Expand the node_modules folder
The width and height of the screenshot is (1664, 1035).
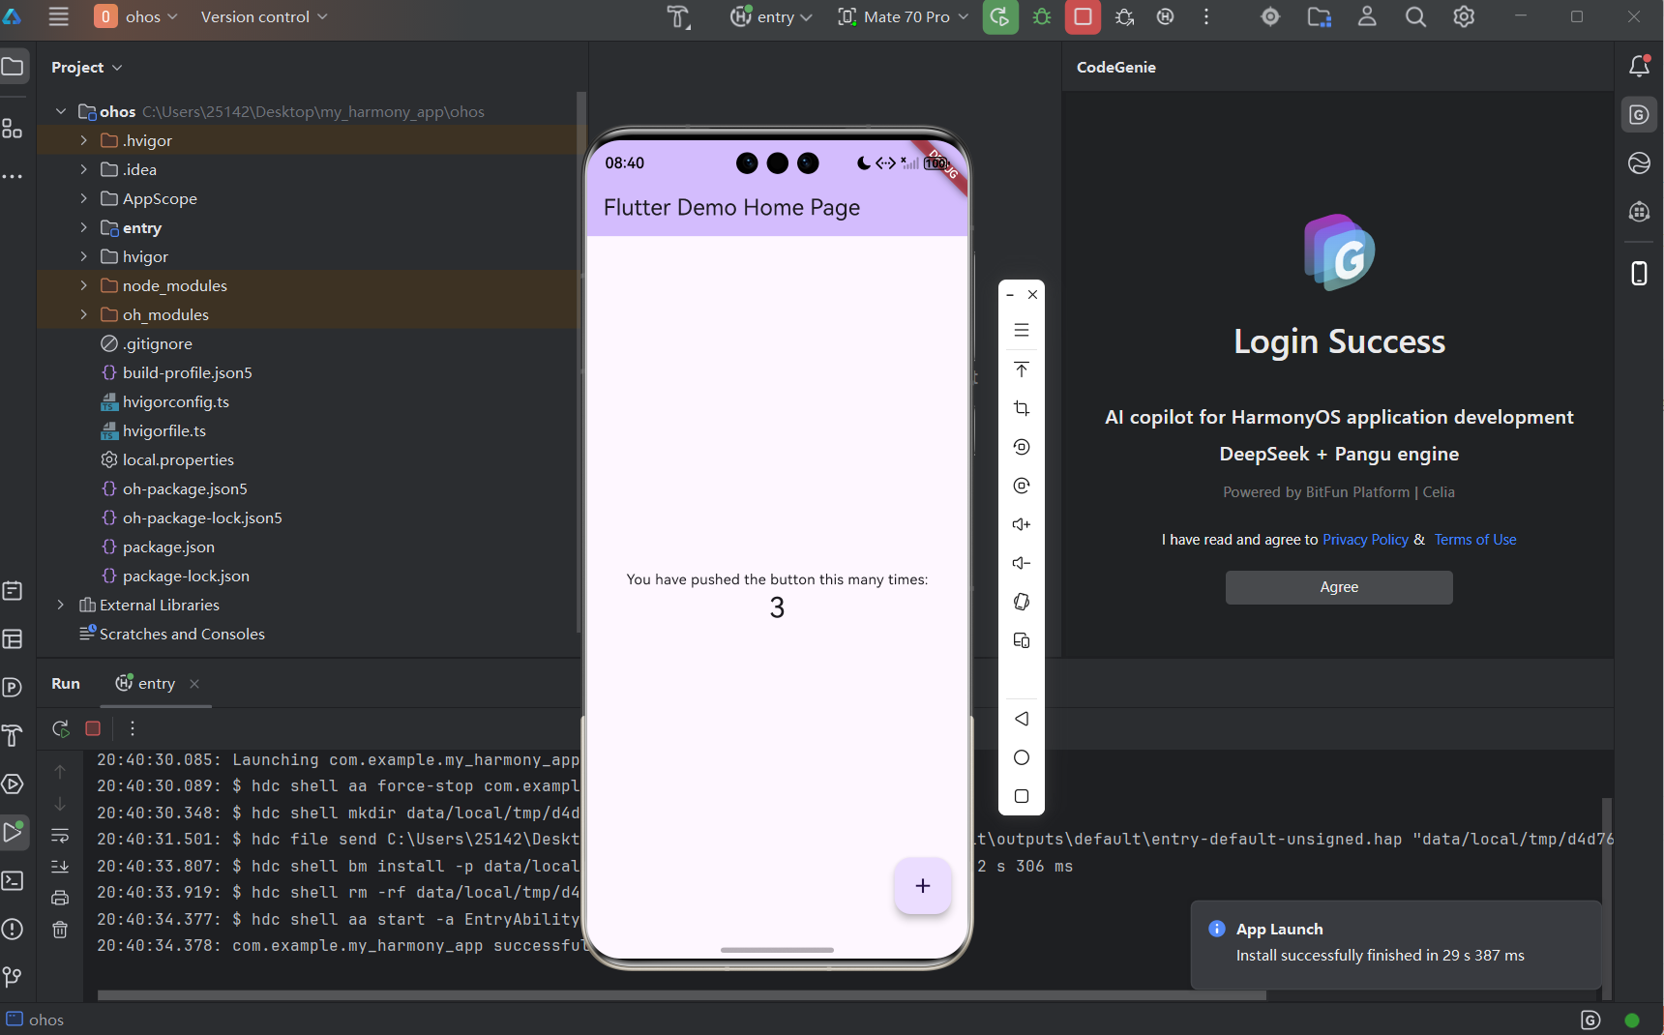tap(84, 285)
